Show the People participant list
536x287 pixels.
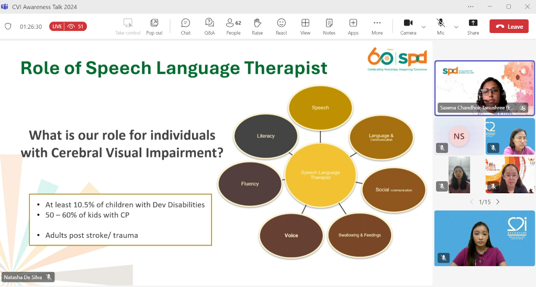point(233,26)
